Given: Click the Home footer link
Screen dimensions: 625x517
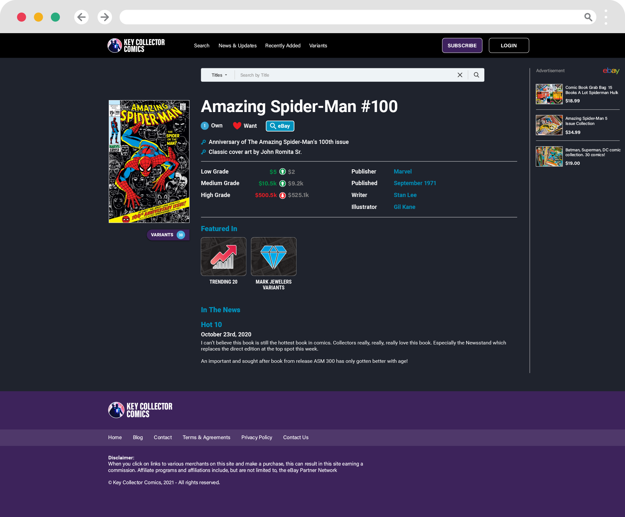Looking at the screenshot, I should (x=115, y=437).
